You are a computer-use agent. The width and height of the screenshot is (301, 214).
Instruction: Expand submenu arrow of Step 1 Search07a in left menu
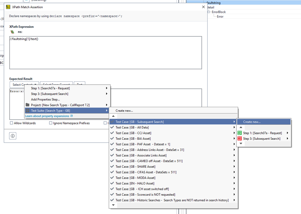[107, 88]
